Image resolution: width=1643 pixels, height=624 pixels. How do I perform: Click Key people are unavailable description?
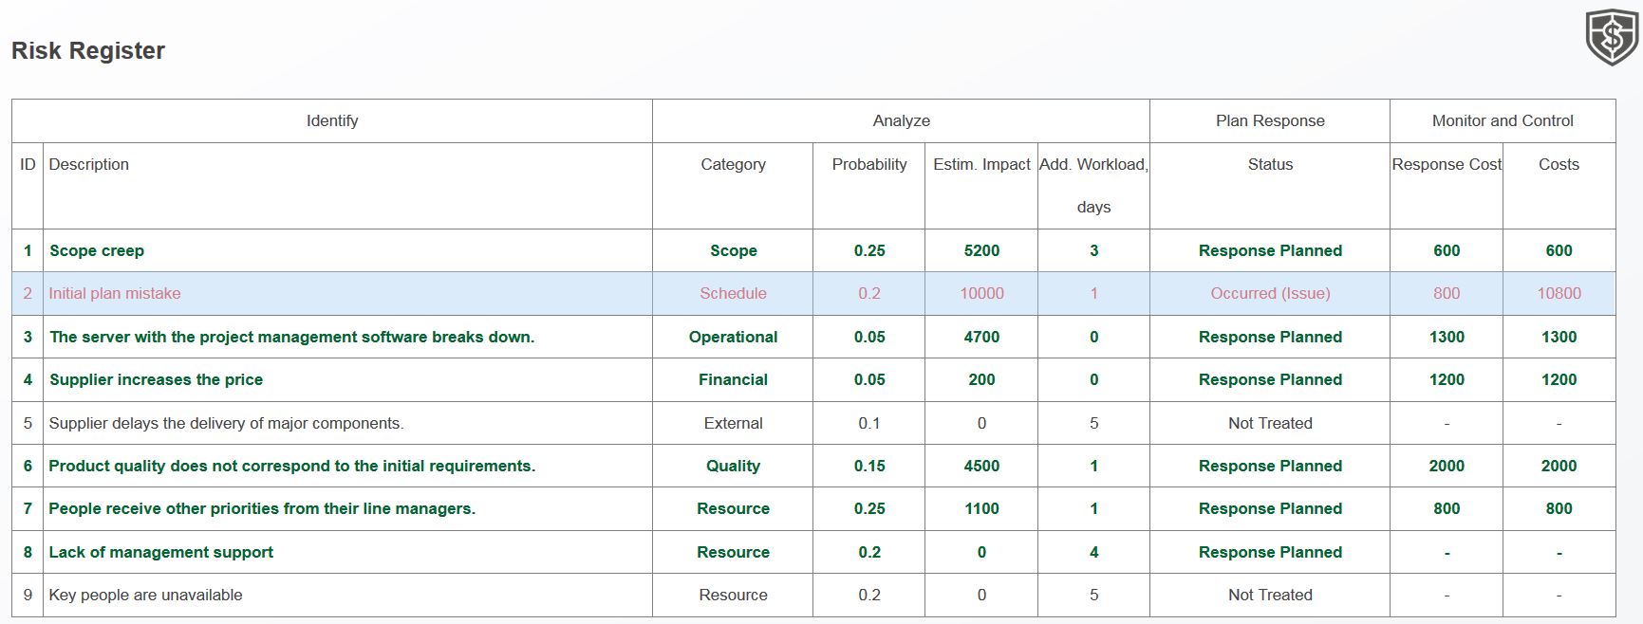(146, 595)
